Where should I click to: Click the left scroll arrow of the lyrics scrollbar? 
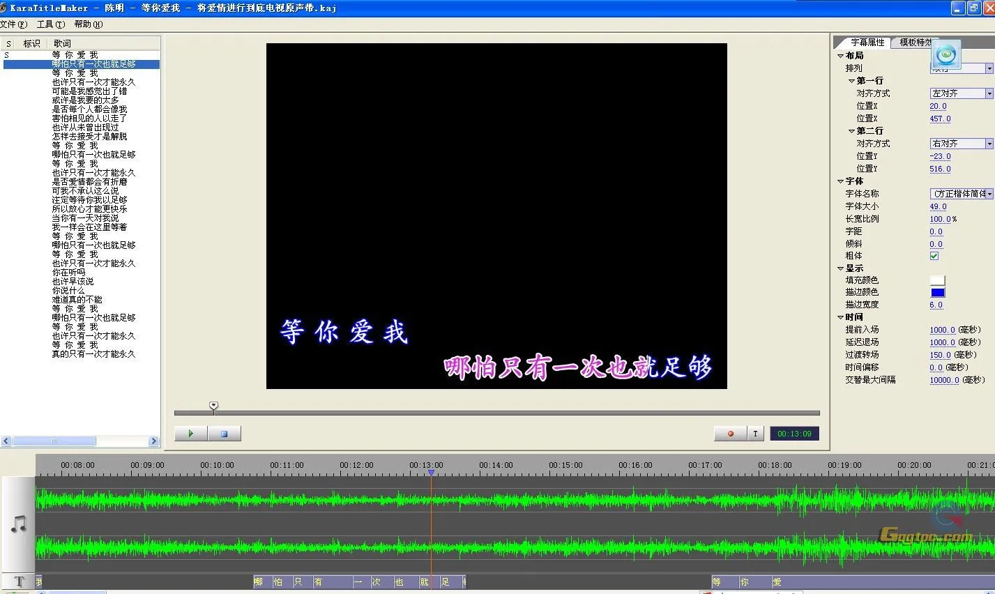(x=6, y=441)
